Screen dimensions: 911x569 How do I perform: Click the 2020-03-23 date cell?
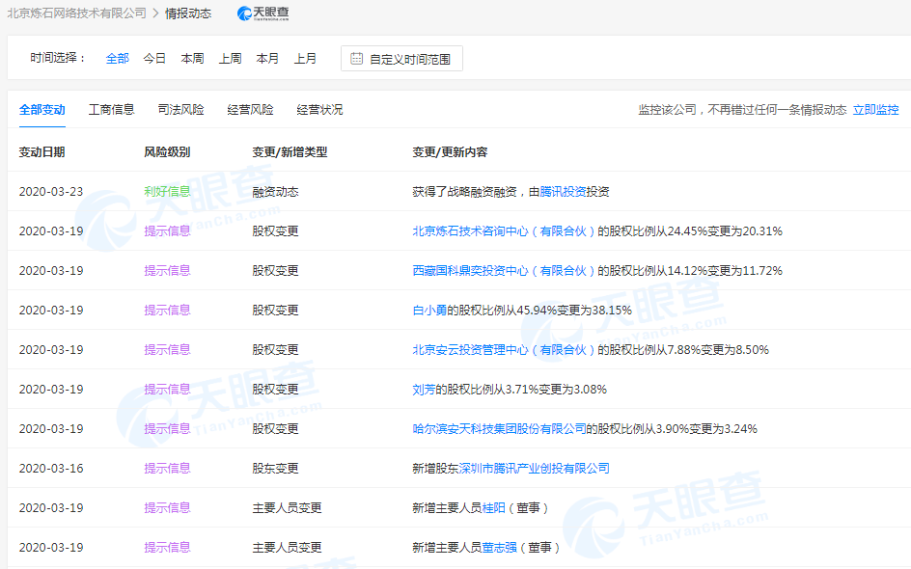point(51,192)
